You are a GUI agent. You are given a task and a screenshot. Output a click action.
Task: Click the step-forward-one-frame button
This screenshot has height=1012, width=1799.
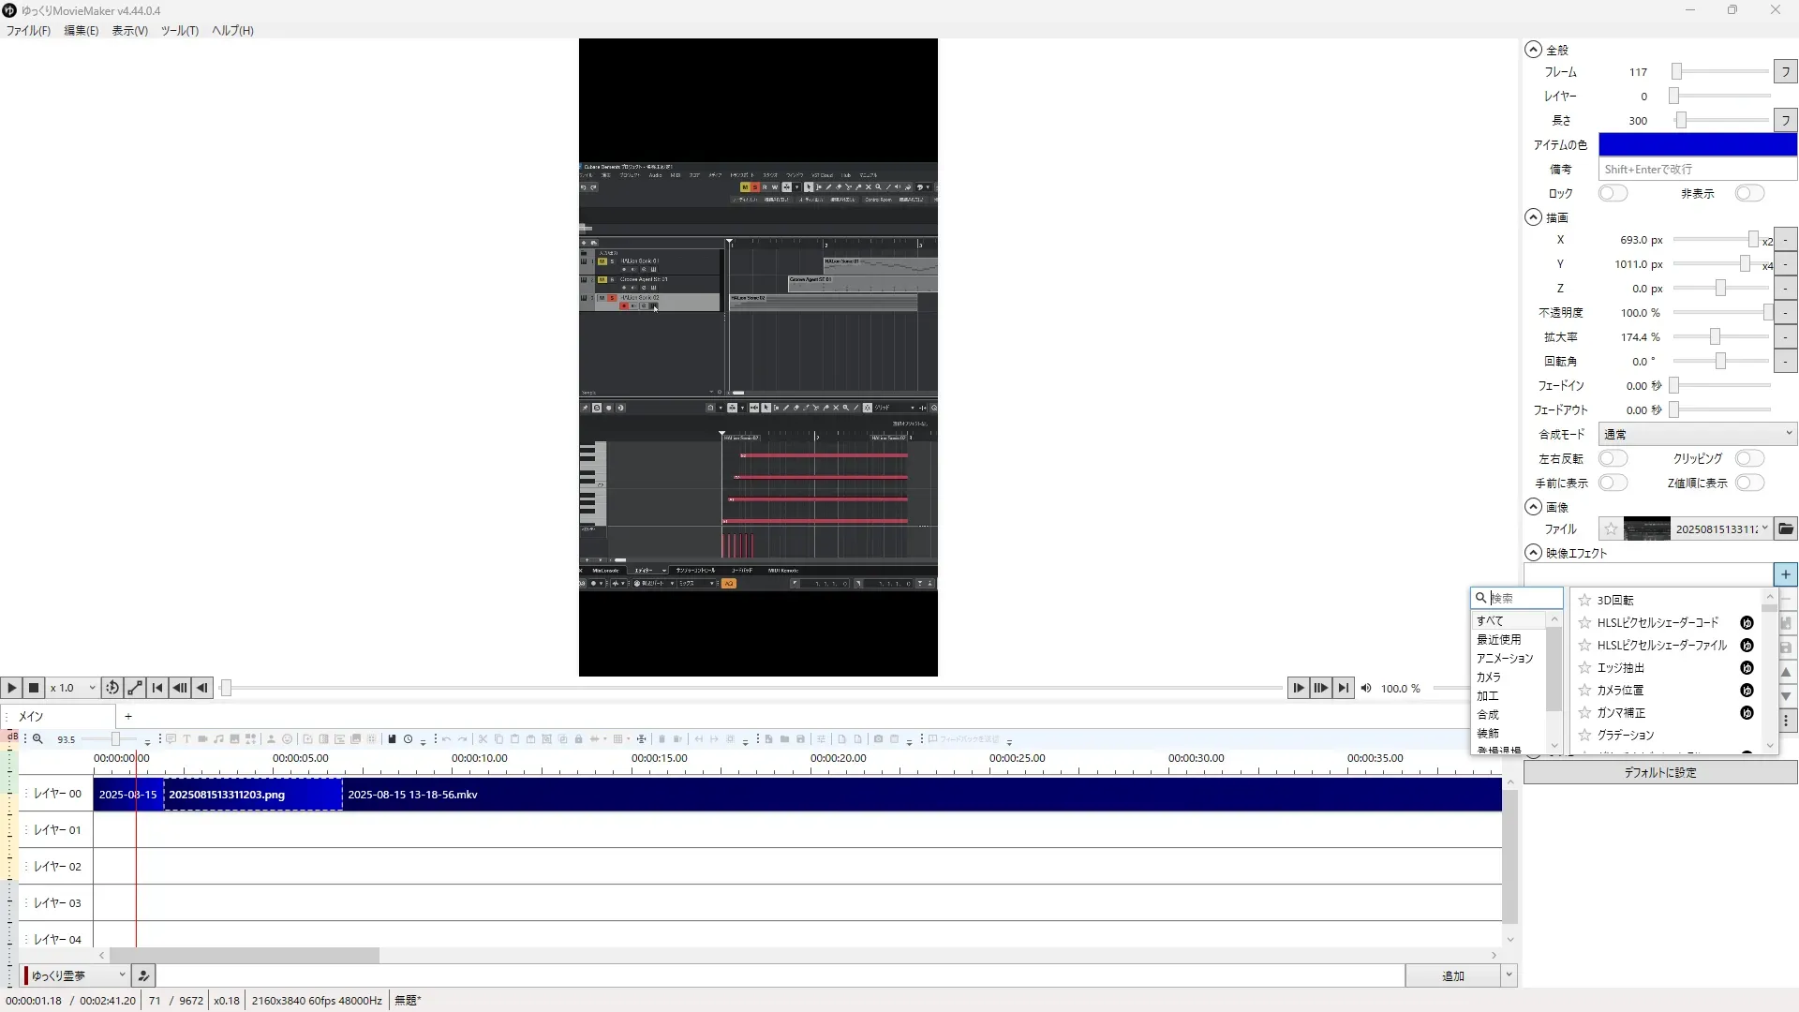click(1299, 688)
